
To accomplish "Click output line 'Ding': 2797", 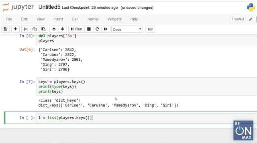I will [x=55, y=64].
